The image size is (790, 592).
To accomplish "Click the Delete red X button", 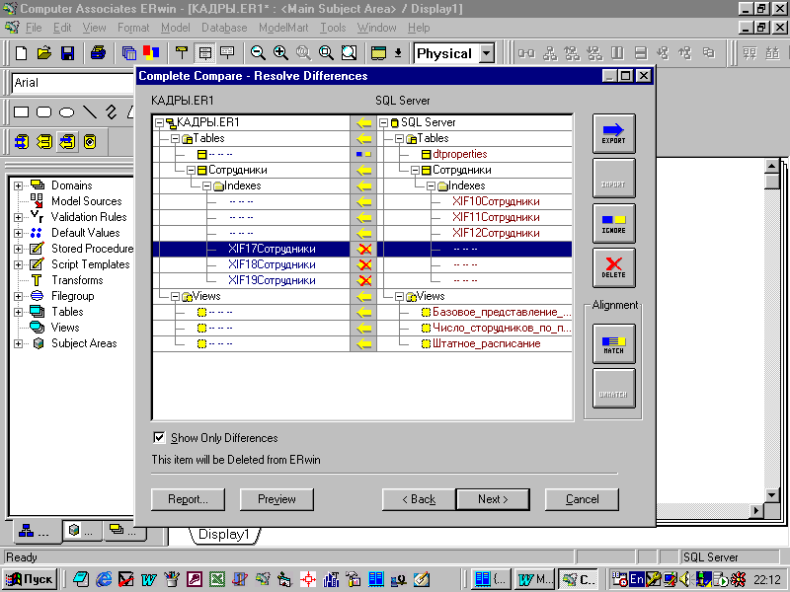I will [613, 267].
